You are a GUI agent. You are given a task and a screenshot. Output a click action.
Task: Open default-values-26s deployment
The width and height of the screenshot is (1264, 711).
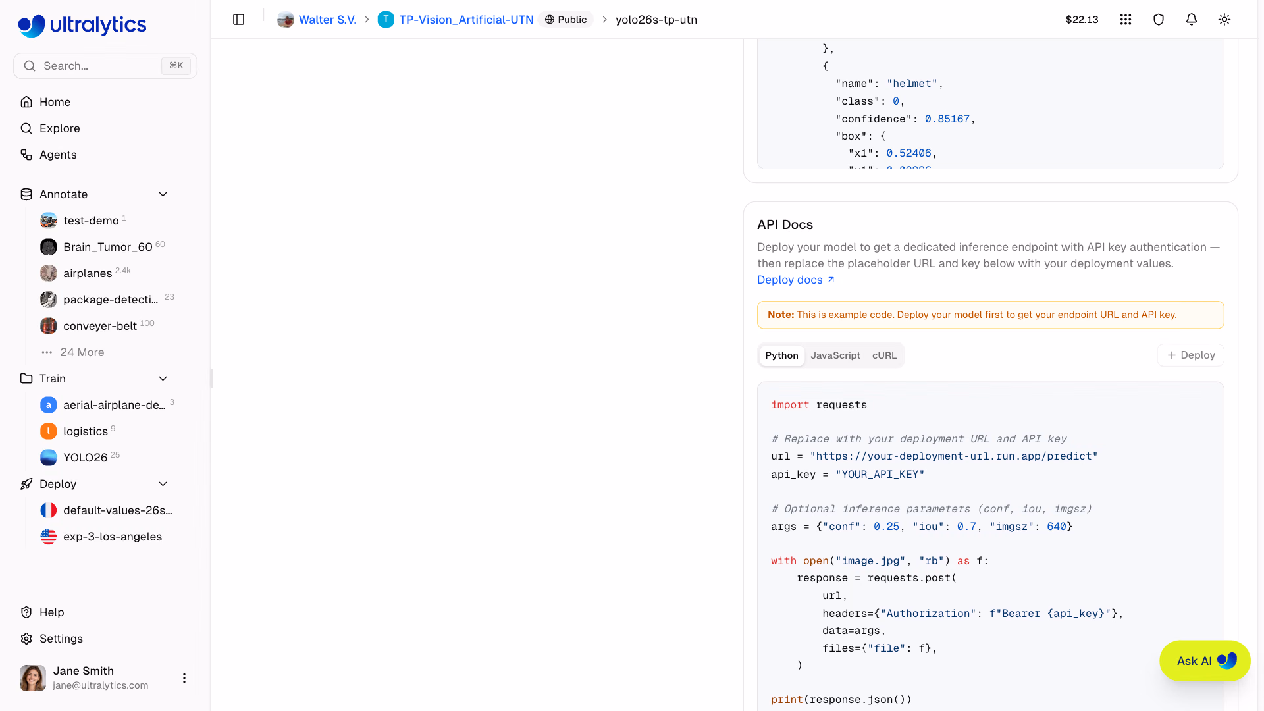[x=118, y=510]
